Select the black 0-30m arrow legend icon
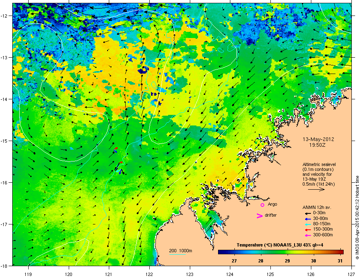The height and width of the screenshot is (278, 360). point(307,213)
